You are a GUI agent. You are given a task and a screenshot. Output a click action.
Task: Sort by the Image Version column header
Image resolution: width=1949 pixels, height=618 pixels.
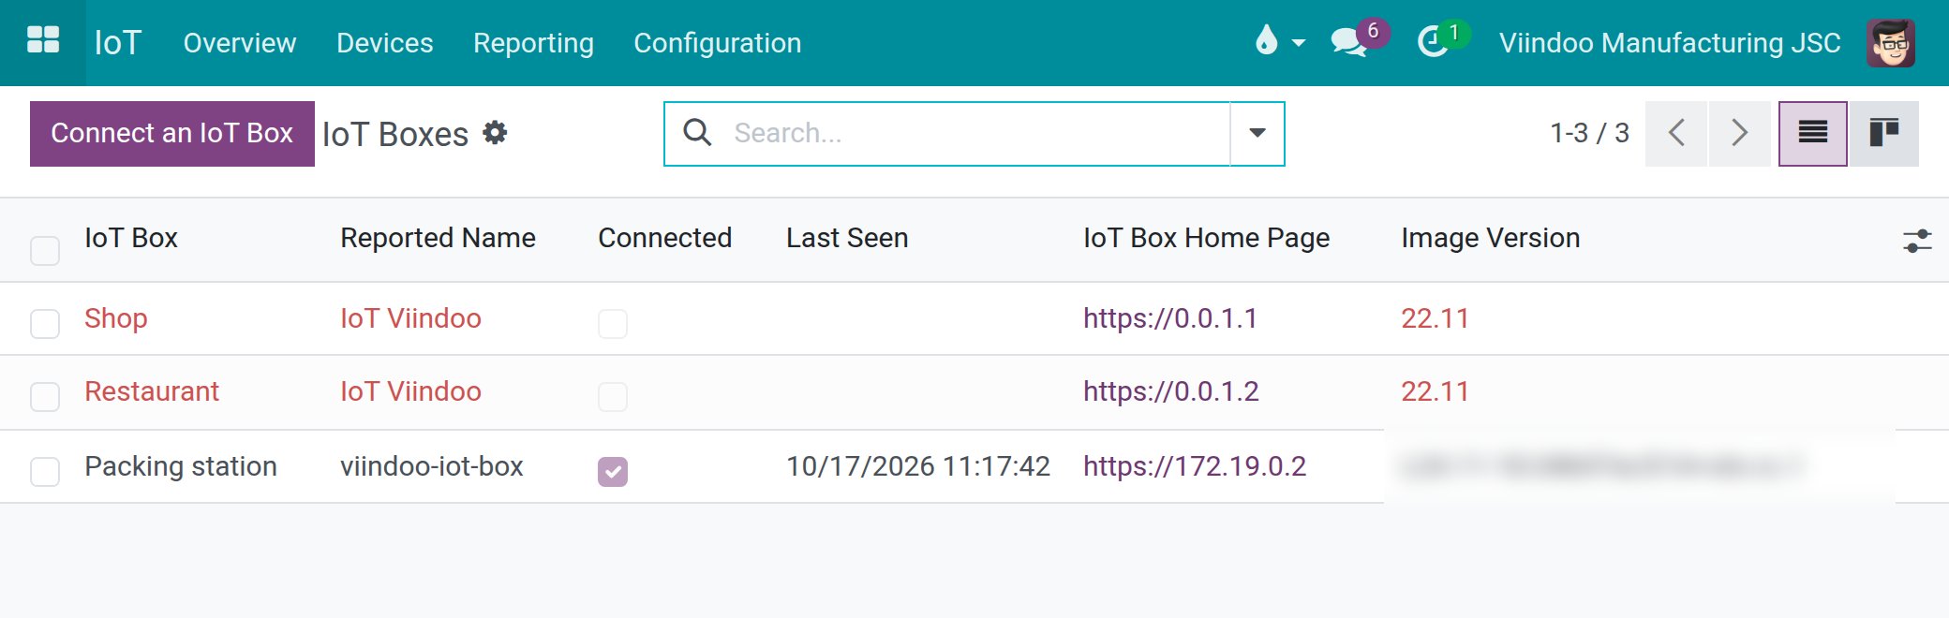click(1491, 239)
